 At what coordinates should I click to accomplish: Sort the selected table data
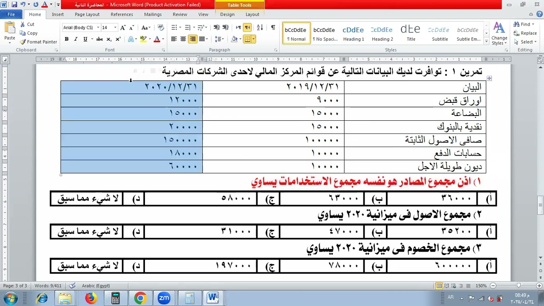260,28
